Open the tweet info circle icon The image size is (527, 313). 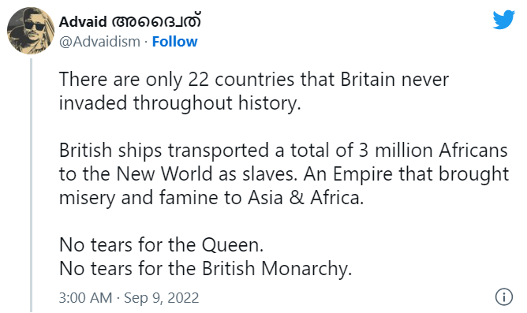click(504, 297)
